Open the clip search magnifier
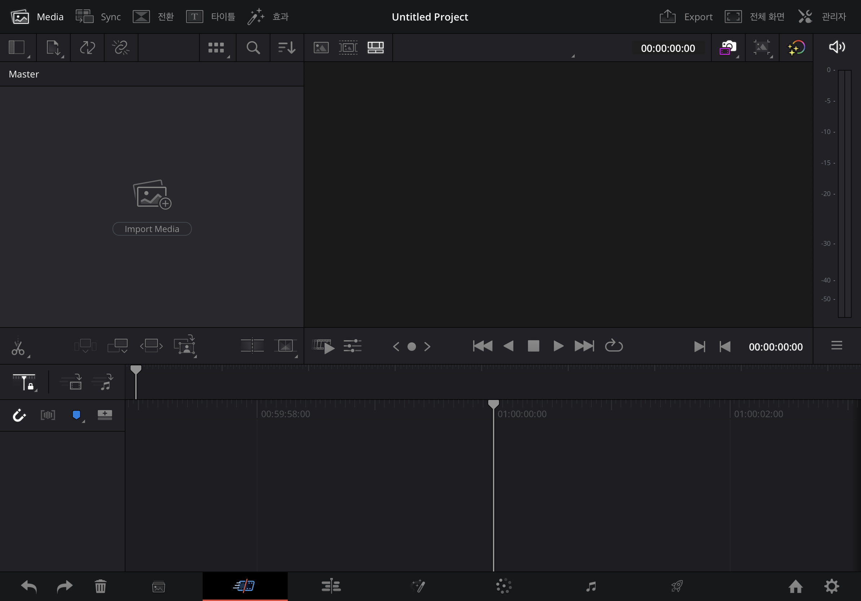Screen dimensions: 861x601 pos(253,48)
